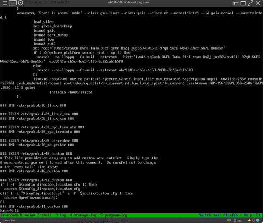Image resolution: width=263 pixels, height=223 pixels.
Task: Click the dock window icon in the header
Action: tap(243, 3)
